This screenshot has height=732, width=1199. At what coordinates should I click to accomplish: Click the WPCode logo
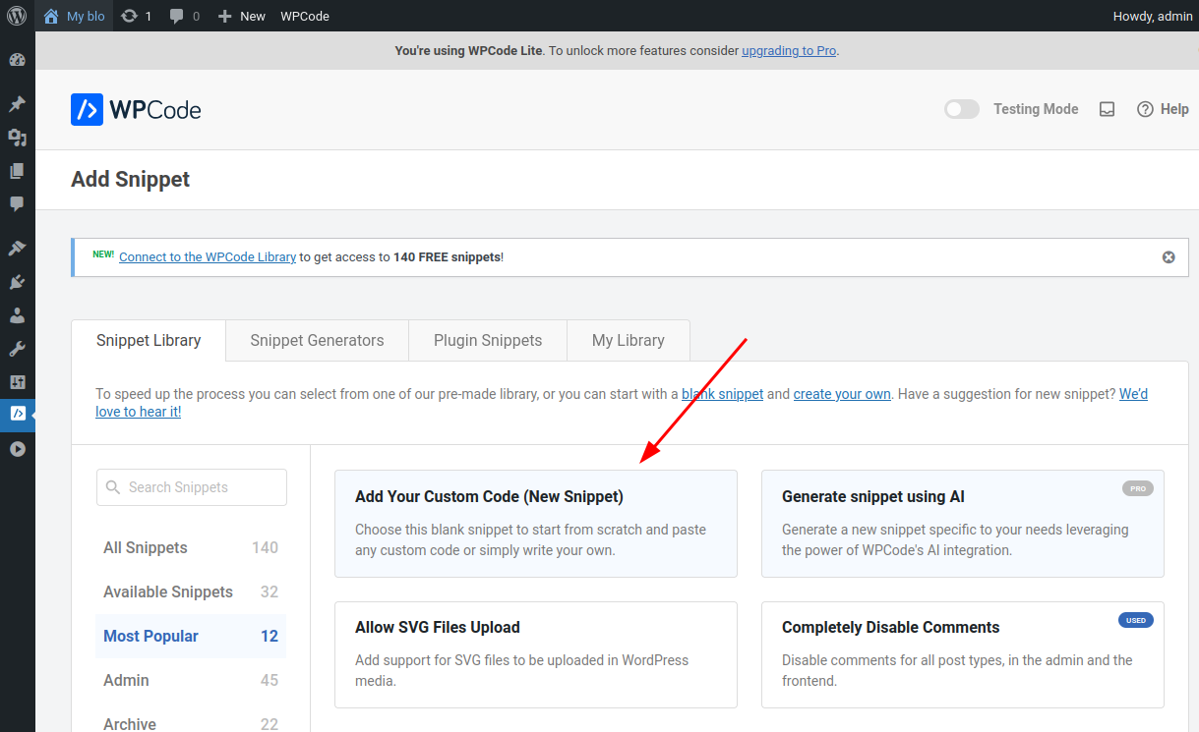click(x=136, y=109)
